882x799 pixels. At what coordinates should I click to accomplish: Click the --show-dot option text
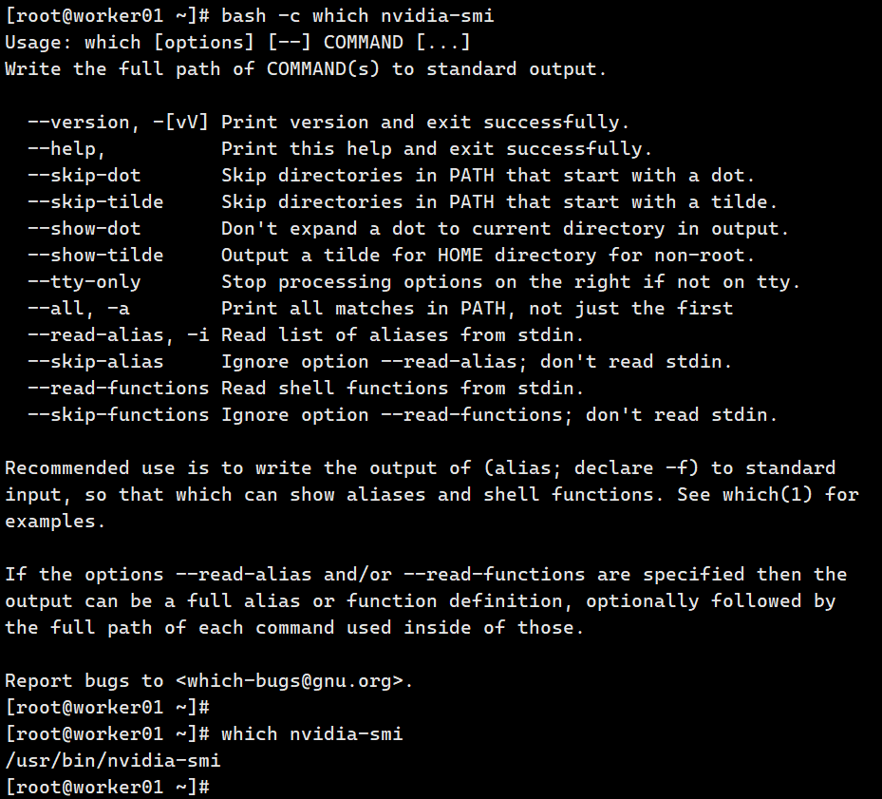[x=84, y=228]
